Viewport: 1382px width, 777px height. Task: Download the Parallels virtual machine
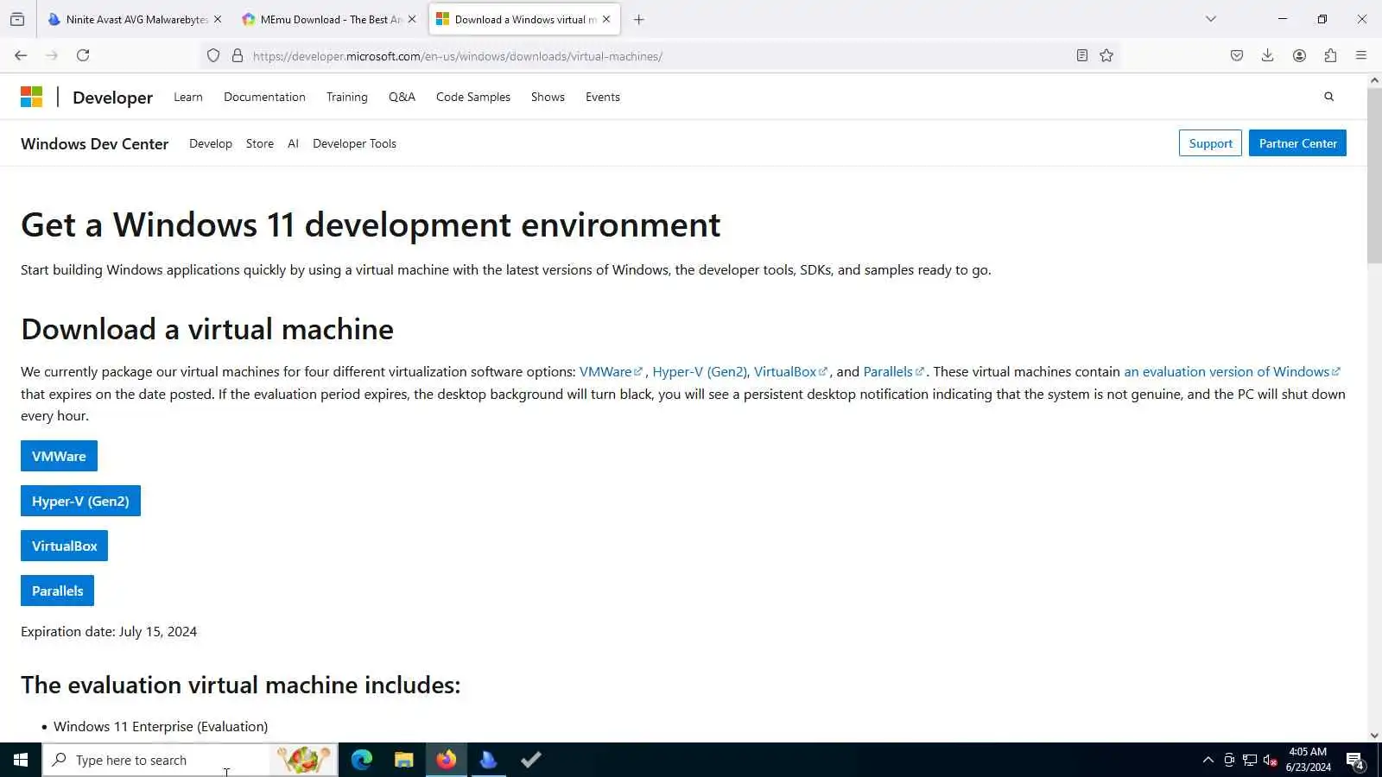point(58,591)
